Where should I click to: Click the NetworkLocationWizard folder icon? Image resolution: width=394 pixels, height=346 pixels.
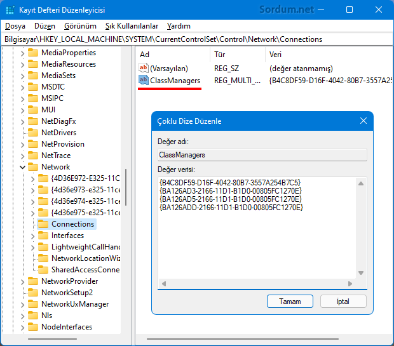pyautogui.click(x=43, y=258)
